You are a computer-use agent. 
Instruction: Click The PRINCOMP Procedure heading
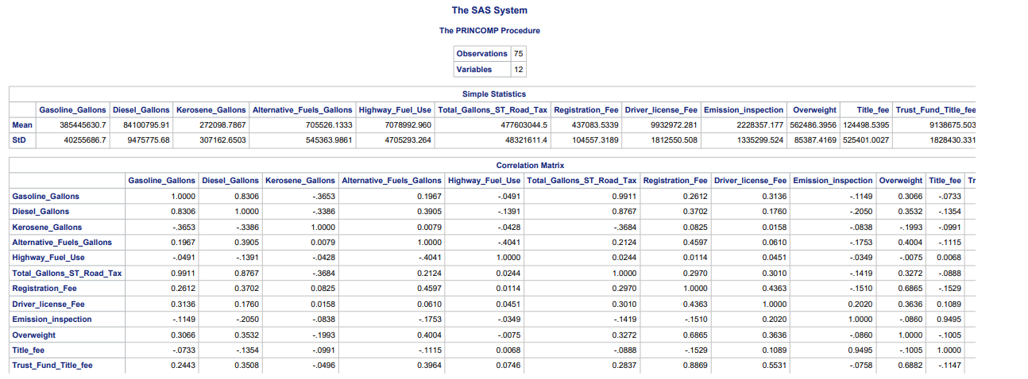tap(489, 31)
